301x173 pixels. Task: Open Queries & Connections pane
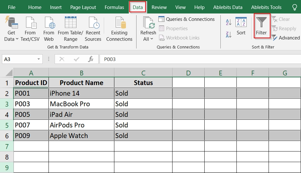tap(187, 19)
